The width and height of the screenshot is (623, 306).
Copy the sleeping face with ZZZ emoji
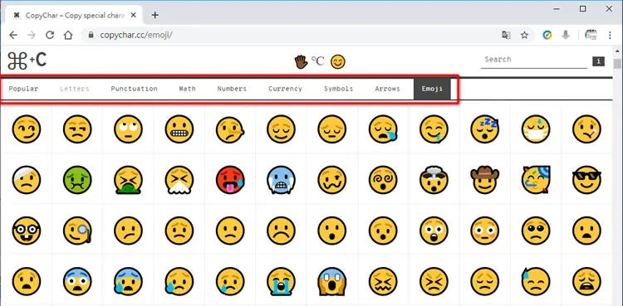tap(485, 129)
